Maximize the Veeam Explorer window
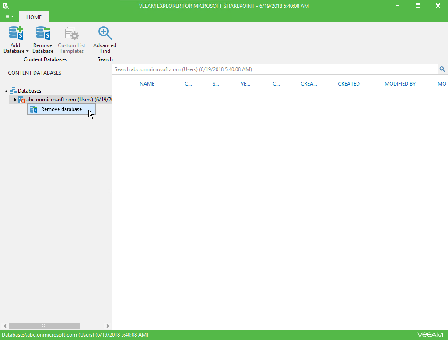Viewport: 448px width, 340px height. (418, 6)
